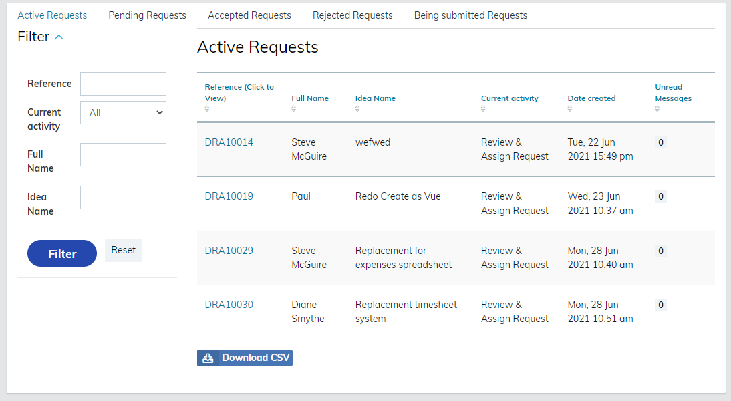Click sort icon under Date created
This screenshot has width=731, height=401.
(570, 109)
